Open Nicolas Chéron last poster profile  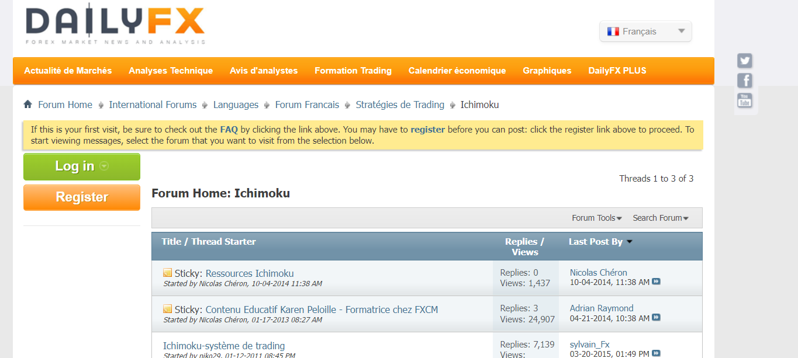pyautogui.click(x=598, y=273)
